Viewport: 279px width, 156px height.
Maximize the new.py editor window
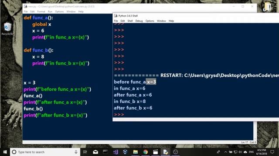[243, 6]
